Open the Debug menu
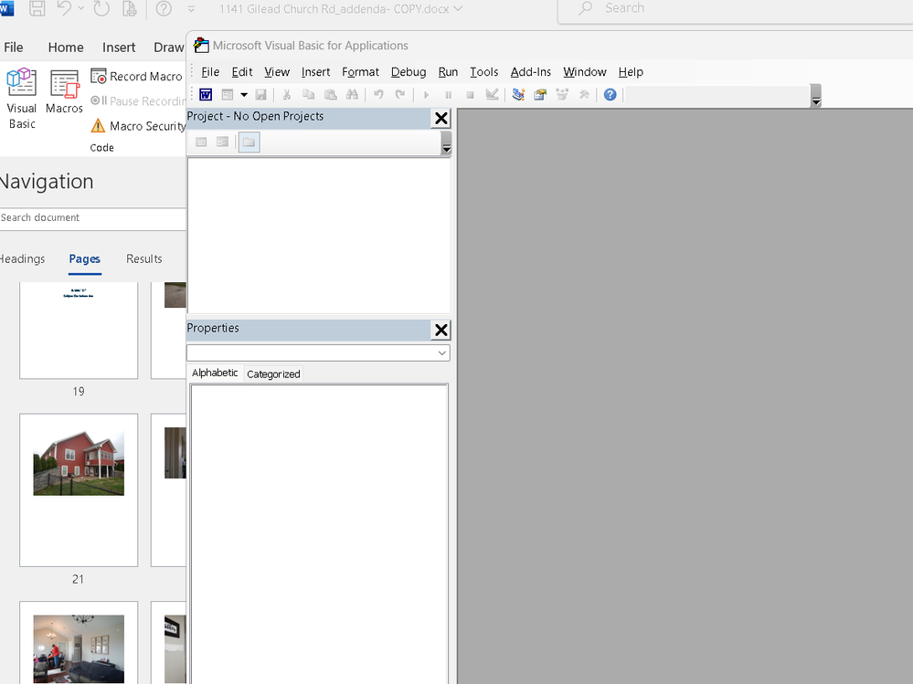 coord(408,72)
